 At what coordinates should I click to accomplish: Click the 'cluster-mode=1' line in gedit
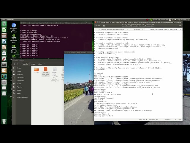[100, 112]
